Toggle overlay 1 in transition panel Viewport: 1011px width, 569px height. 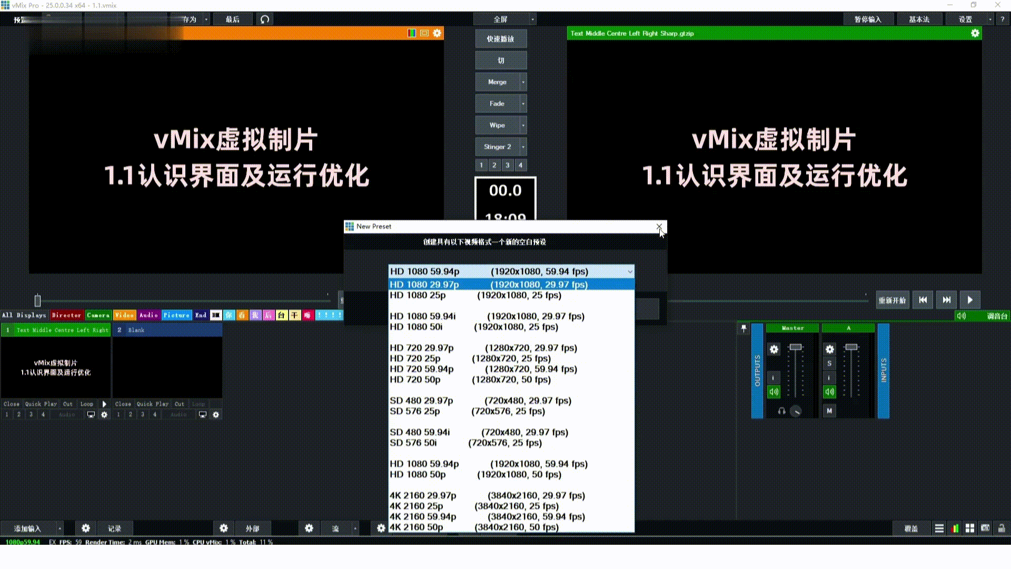(x=481, y=165)
